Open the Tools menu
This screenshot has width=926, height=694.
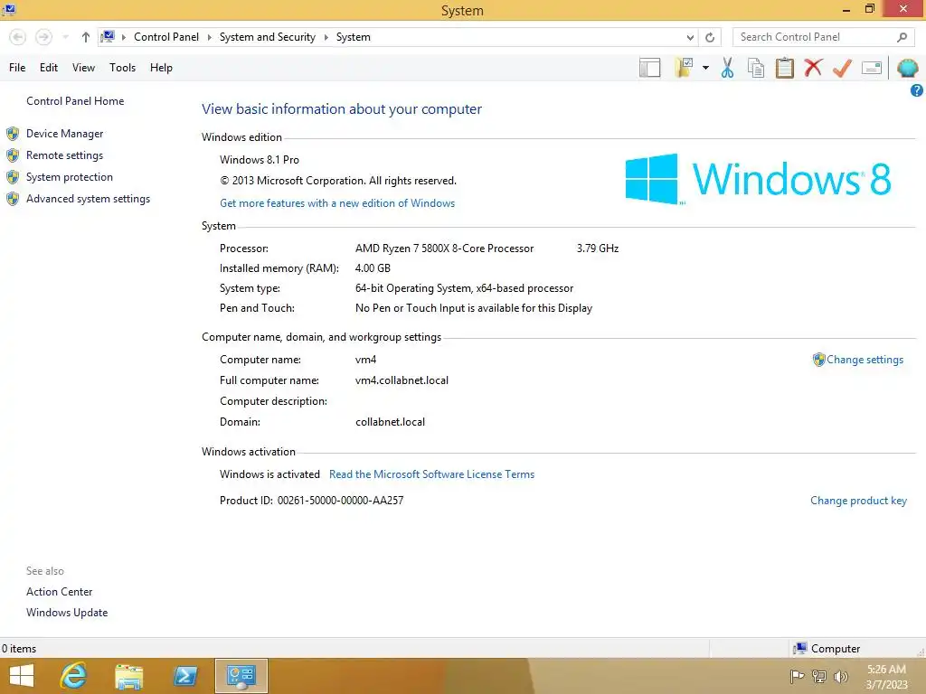(122, 67)
